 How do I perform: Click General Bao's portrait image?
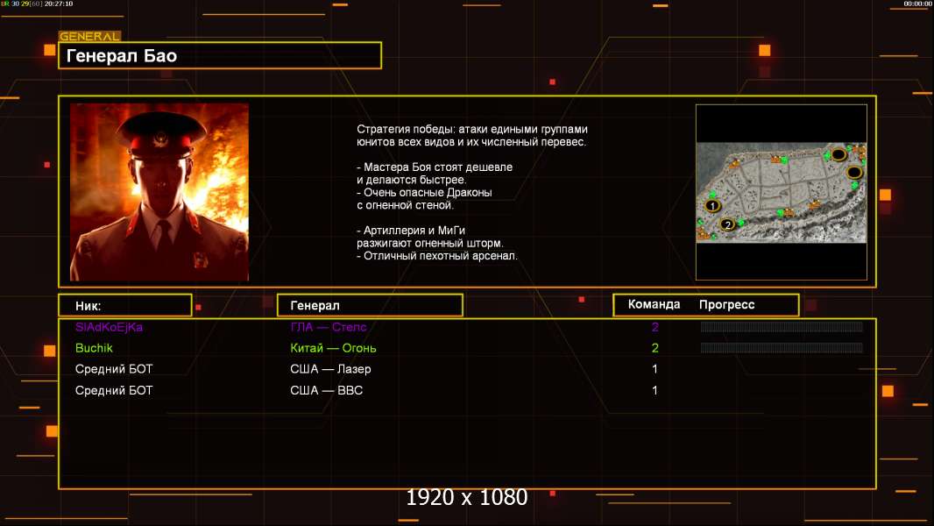pos(159,192)
